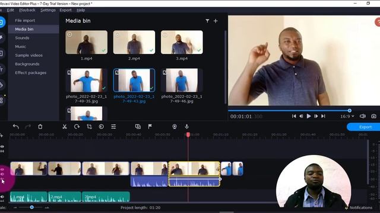Select 2.mp4 thumbnail in media bin
The height and width of the screenshot is (213, 380).
pos(134,42)
